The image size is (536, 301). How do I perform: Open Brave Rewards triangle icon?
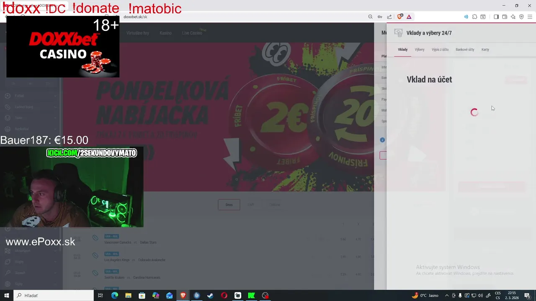(x=409, y=17)
